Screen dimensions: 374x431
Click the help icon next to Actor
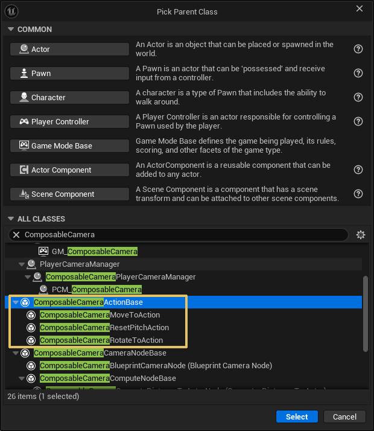358,49
